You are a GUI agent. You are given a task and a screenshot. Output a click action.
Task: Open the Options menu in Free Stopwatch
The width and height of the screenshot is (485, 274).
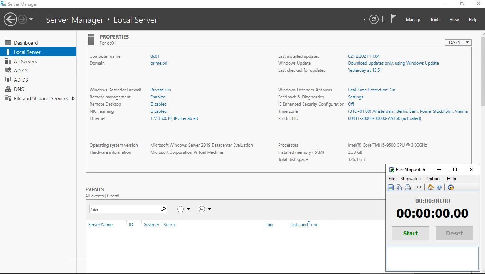click(434, 179)
